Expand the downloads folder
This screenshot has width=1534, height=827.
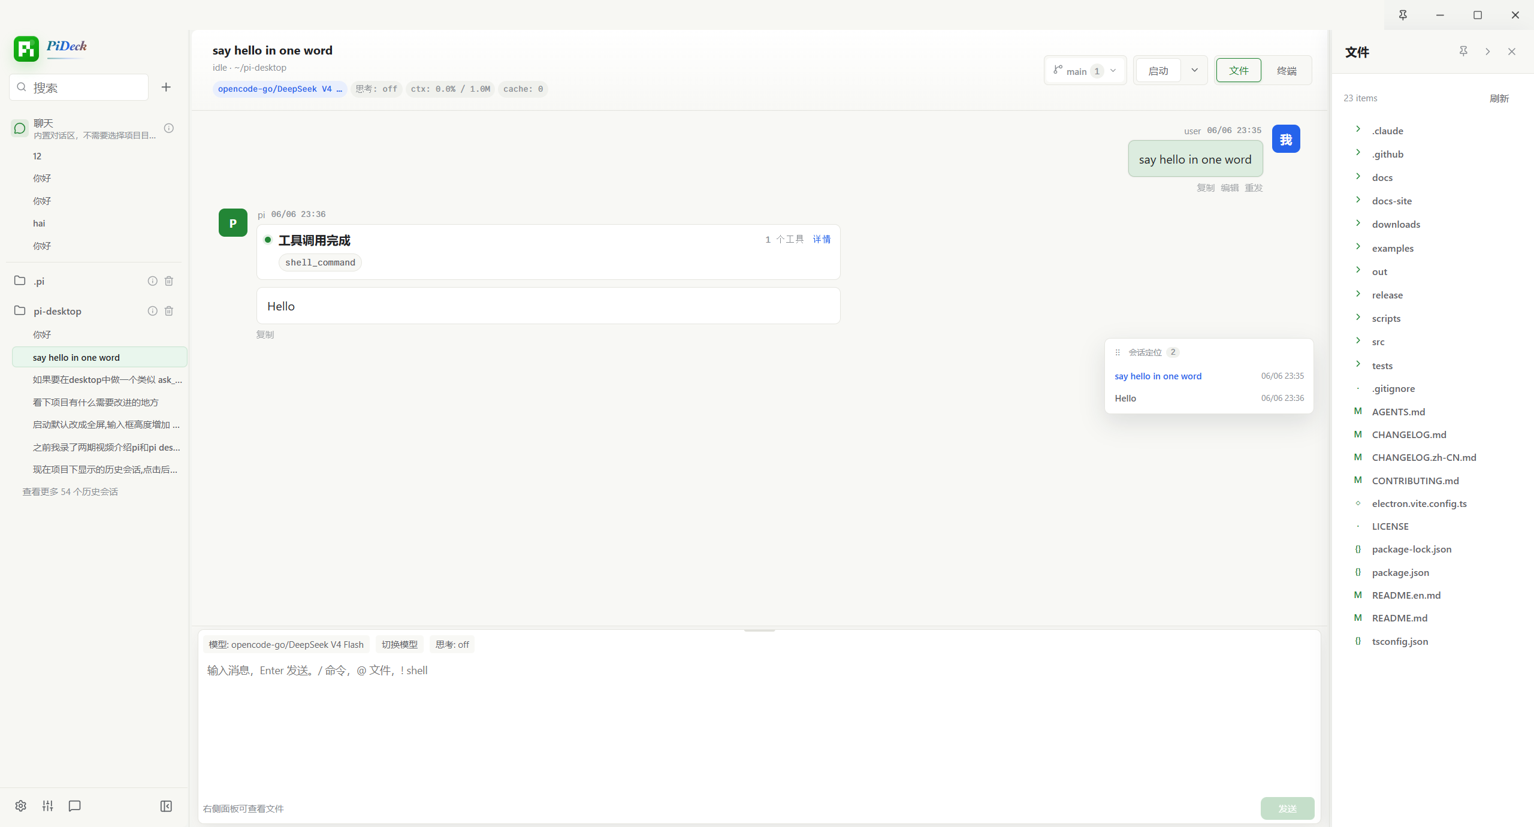click(1358, 223)
